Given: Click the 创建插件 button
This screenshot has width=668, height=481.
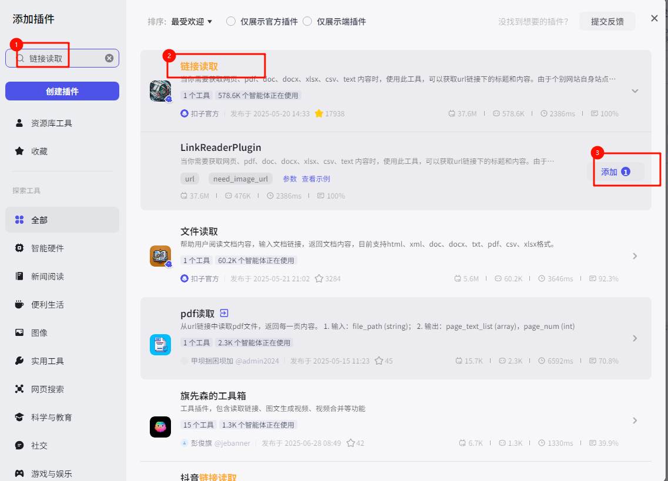Looking at the screenshot, I should click(x=62, y=91).
